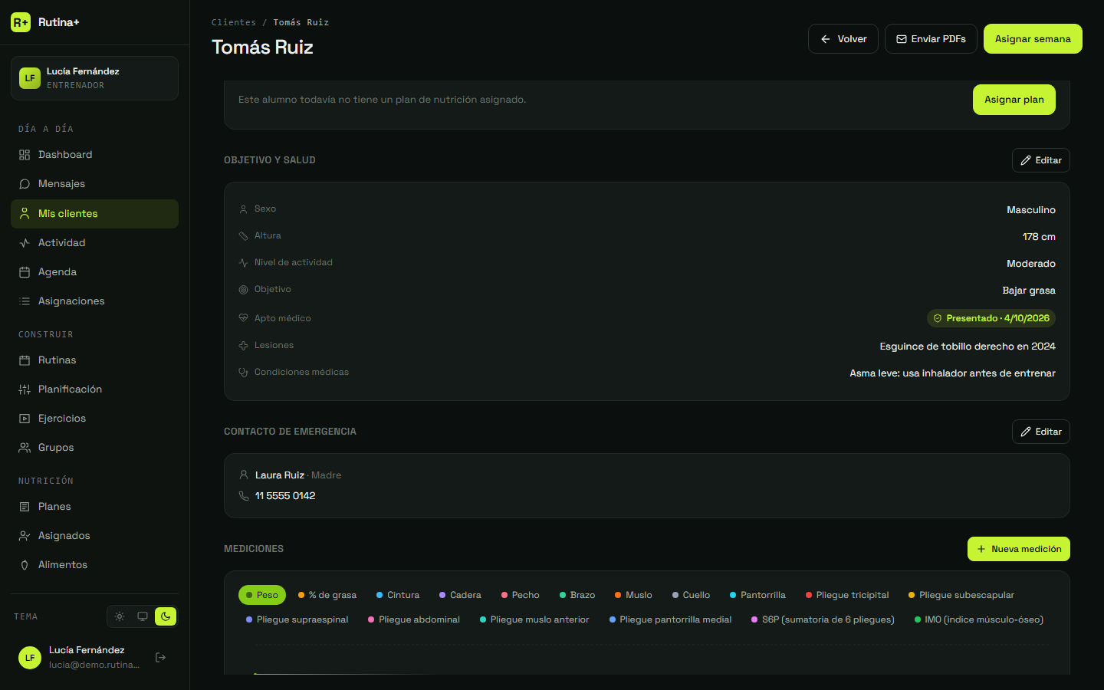Switch to light theme sun icon
This screenshot has width=1104, height=690.
(x=120, y=616)
